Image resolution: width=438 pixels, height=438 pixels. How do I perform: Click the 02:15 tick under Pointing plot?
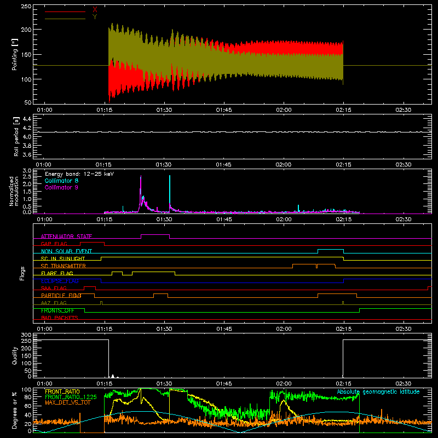tap(343, 110)
